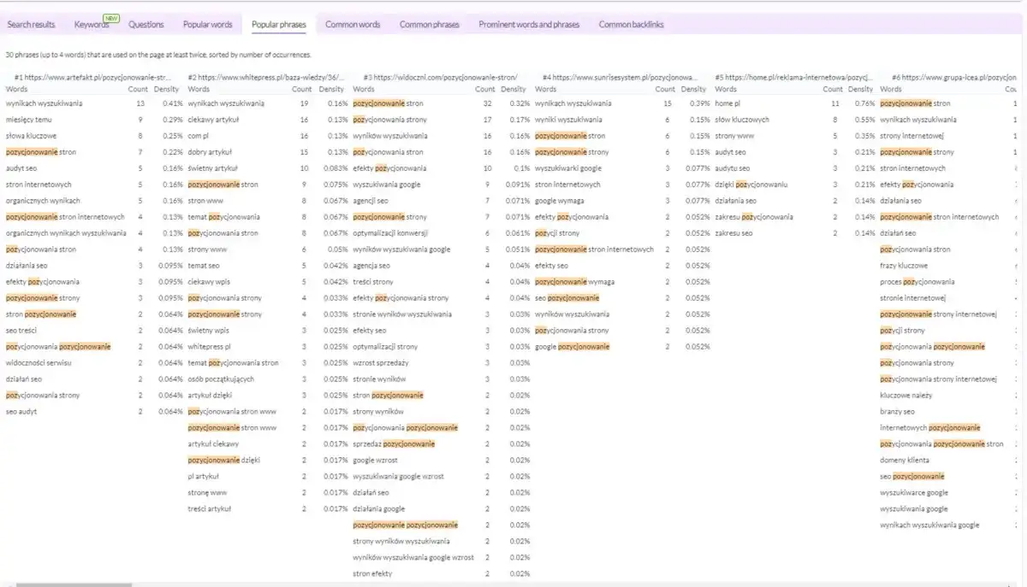Follow the #3 widoczni.com result link
The width and height of the screenshot is (1027, 587).
coord(440,77)
